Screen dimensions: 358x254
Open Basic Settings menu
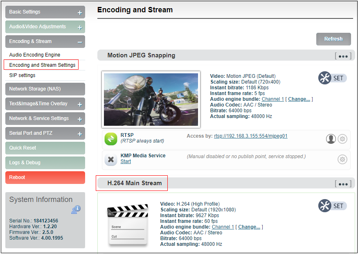[45, 12]
